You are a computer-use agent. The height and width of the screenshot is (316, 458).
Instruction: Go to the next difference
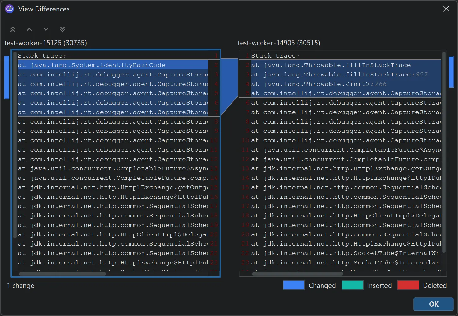click(46, 29)
